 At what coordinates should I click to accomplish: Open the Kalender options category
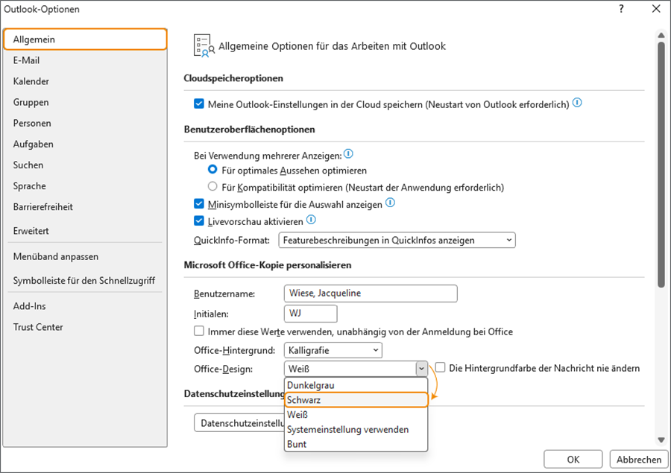coord(31,81)
